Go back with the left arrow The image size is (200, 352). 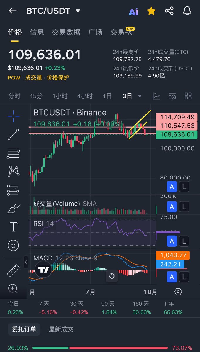[x=13, y=11]
